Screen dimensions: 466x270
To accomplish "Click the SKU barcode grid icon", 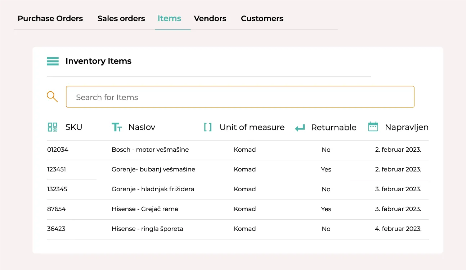I will point(53,127).
